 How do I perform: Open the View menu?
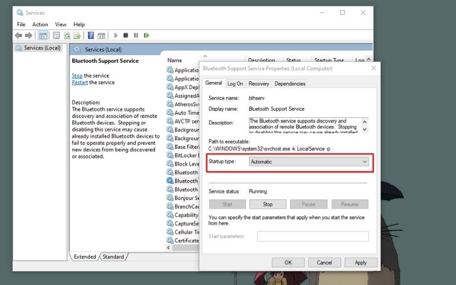click(x=60, y=25)
